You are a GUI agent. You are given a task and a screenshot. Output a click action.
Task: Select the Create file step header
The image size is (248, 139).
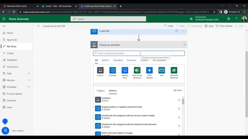point(139,31)
